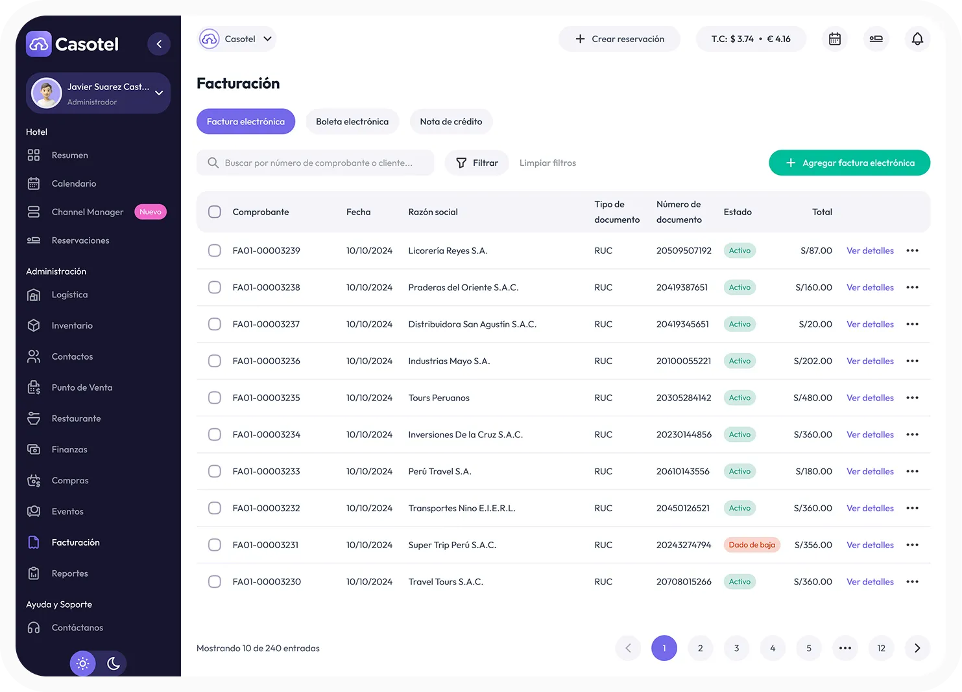The width and height of the screenshot is (962, 692).
Task: Check the box for invoice FA01-00003239
Action: click(215, 251)
